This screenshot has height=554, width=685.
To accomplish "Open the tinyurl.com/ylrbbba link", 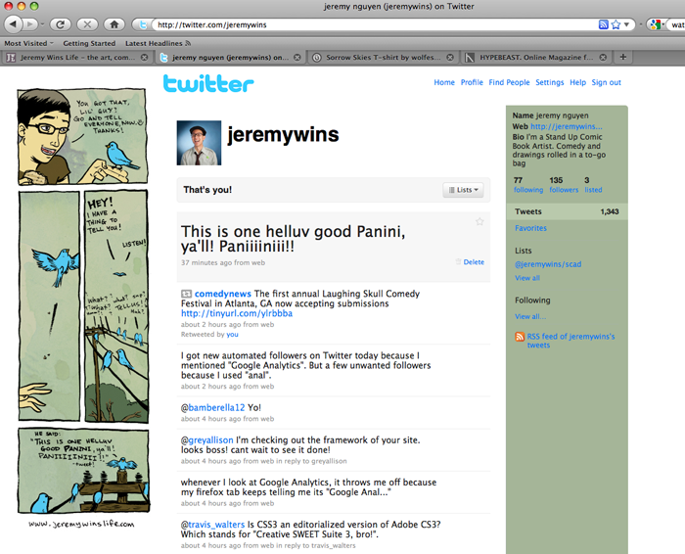I will pyautogui.click(x=237, y=313).
